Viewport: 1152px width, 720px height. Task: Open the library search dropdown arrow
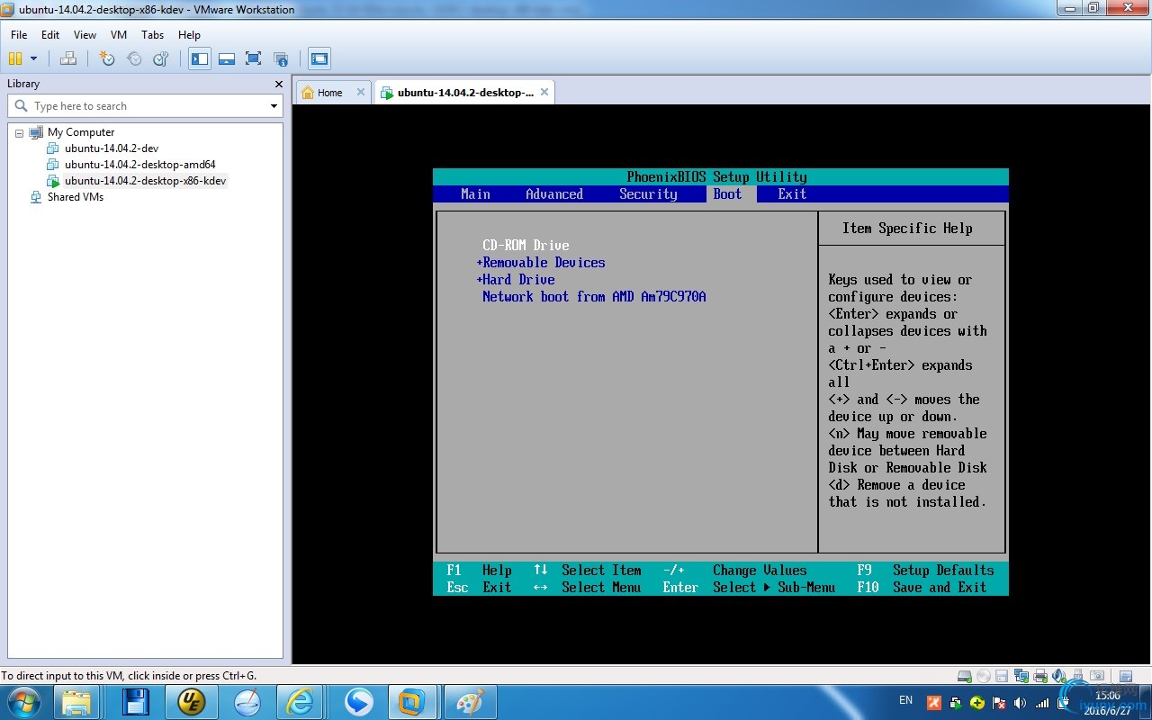(274, 106)
